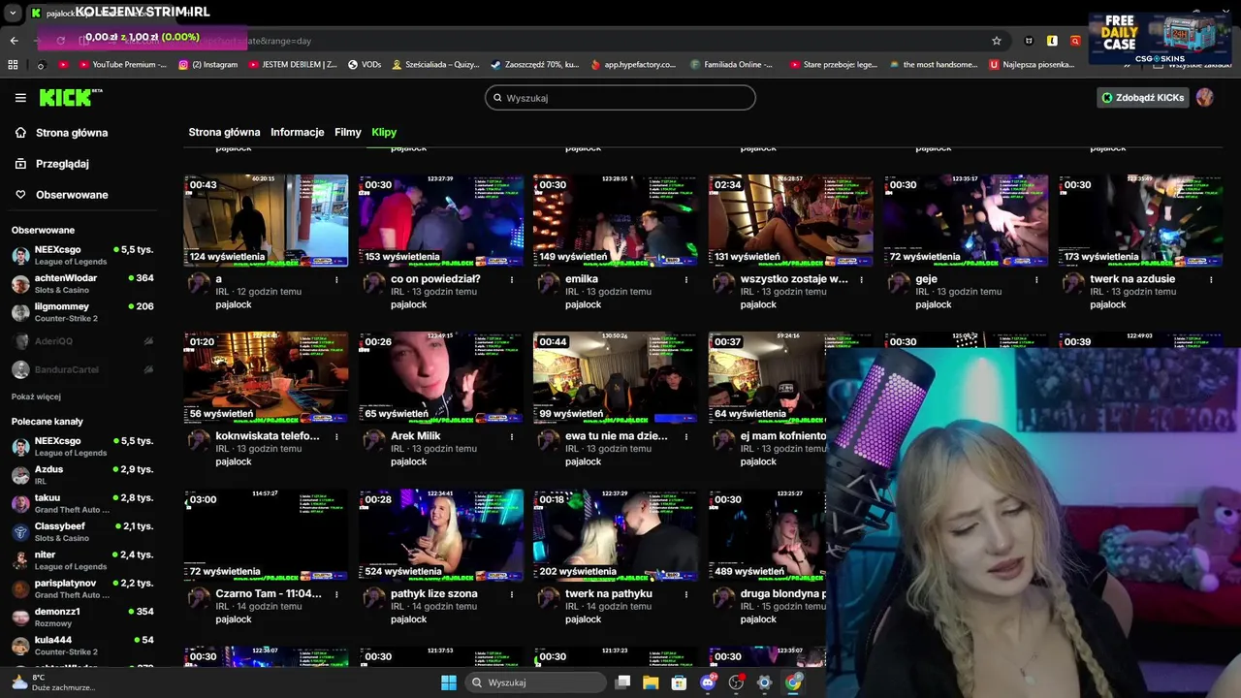Open the user profile avatar
Screen dimensions: 1241x698
[1204, 97]
